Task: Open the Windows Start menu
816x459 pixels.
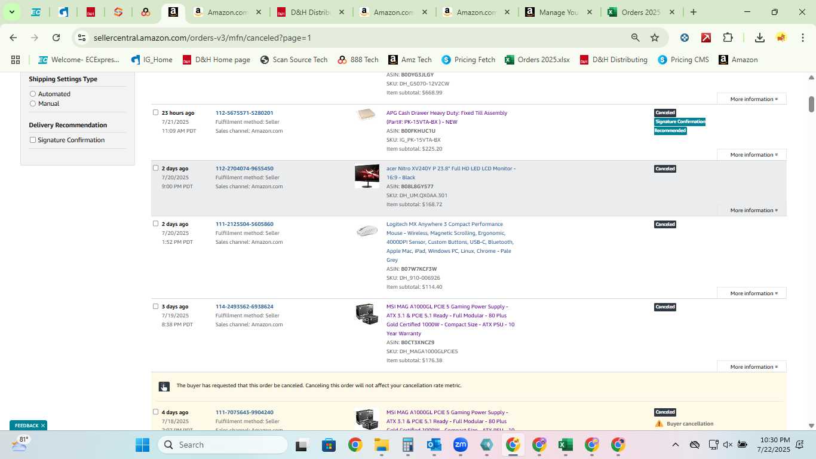Action: coord(142,445)
